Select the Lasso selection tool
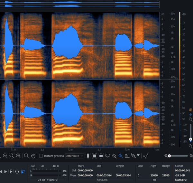Image resolution: width=193 pixels, height=183 pixels. point(107,156)
